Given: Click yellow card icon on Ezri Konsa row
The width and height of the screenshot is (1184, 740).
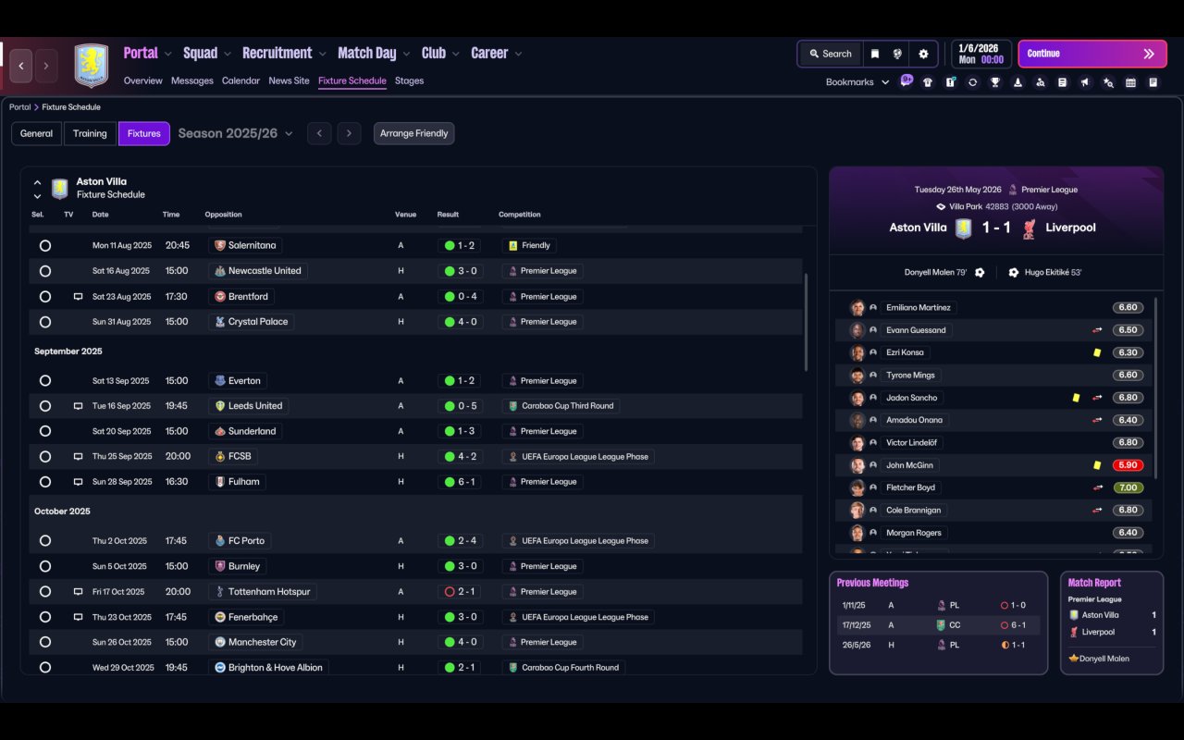Looking at the screenshot, I should [x=1097, y=352].
